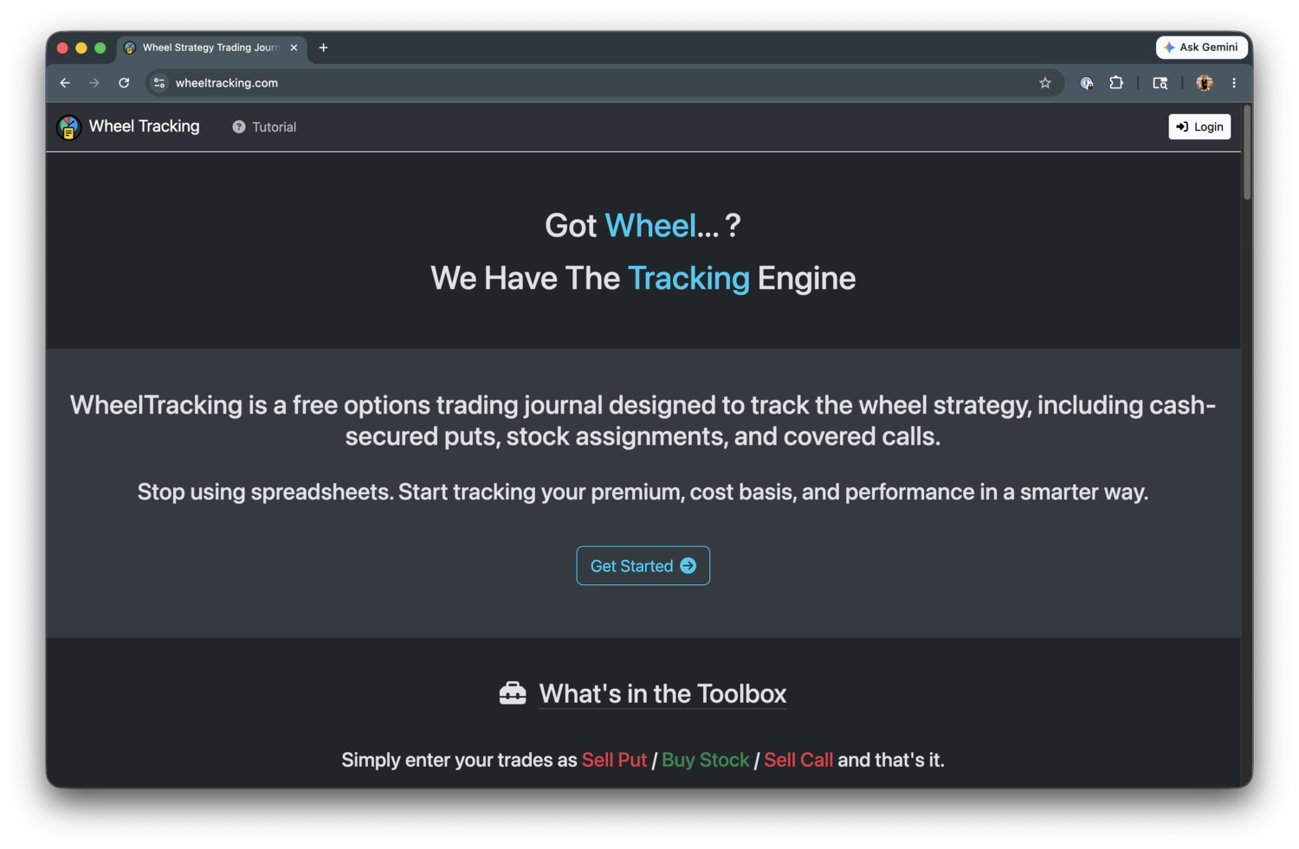The width and height of the screenshot is (1299, 849).
Task: Go back using the browser back arrow
Action: pyautogui.click(x=65, y=83)
